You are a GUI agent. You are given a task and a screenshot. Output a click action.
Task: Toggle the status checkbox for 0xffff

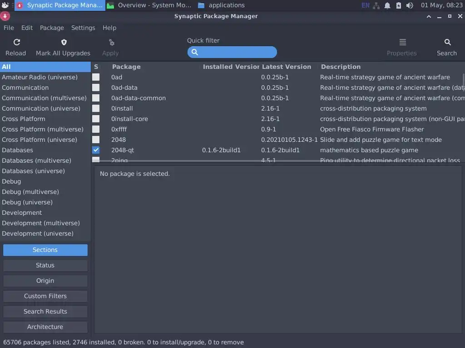[x=96, y=129]
